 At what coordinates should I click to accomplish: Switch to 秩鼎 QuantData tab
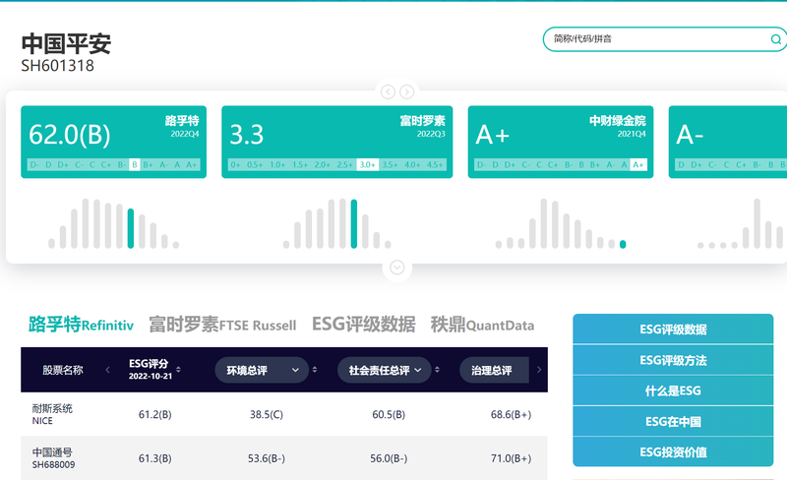click(482, 325)
